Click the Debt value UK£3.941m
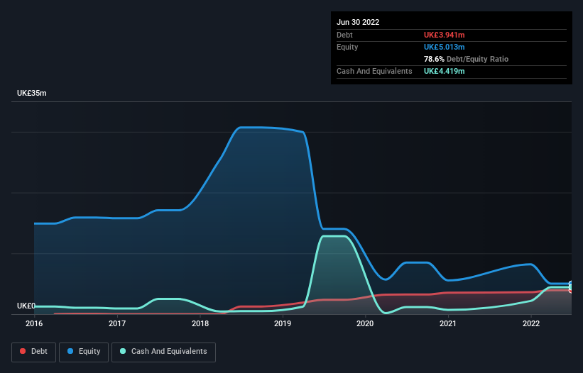Viewport: 583px width, 373px height. pos(445,35)
